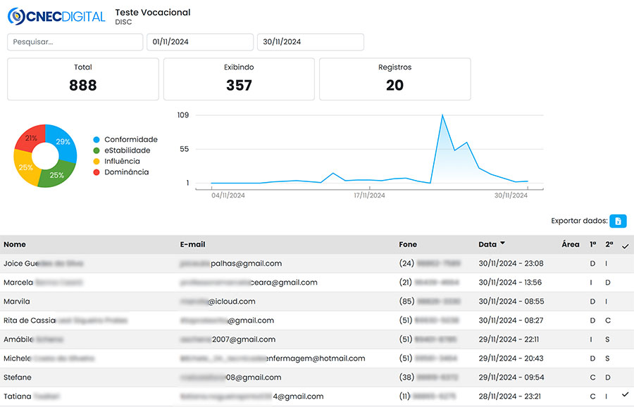Sort the table by the E-mail header

pyautogui.click(x=192, y=244)
